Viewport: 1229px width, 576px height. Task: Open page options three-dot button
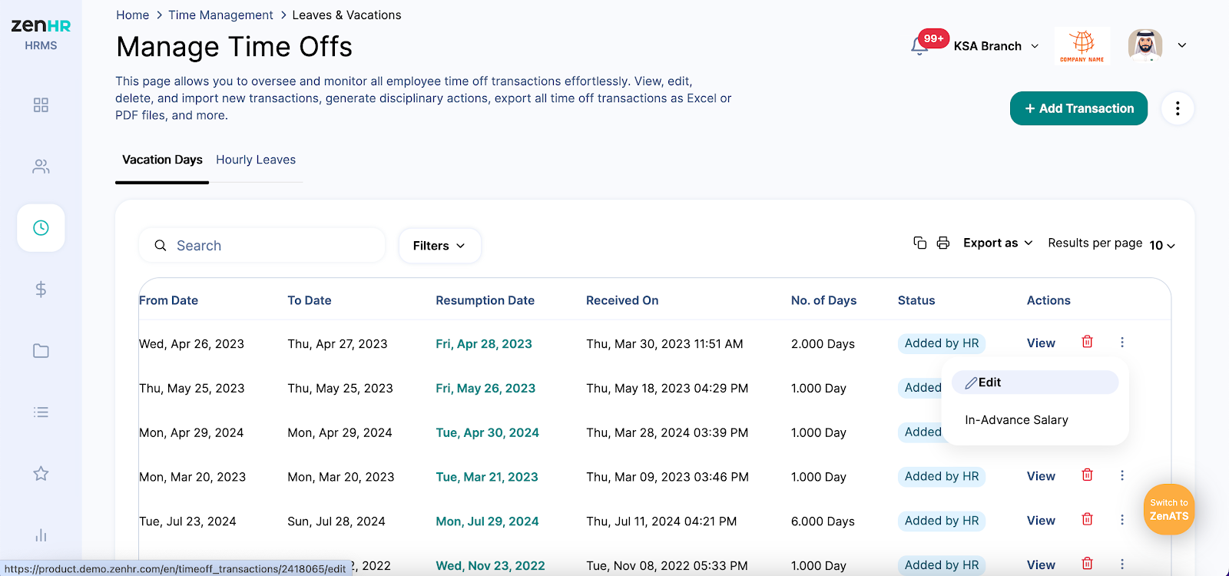click(1178, 108)
